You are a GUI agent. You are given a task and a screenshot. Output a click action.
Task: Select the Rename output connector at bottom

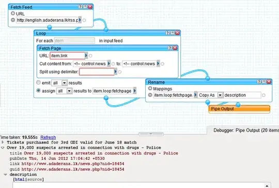coord(208,102)
